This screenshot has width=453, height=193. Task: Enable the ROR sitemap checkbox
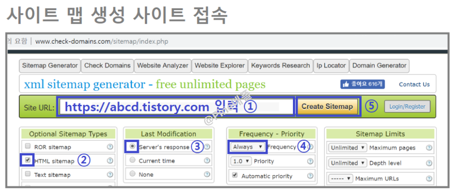28,146
